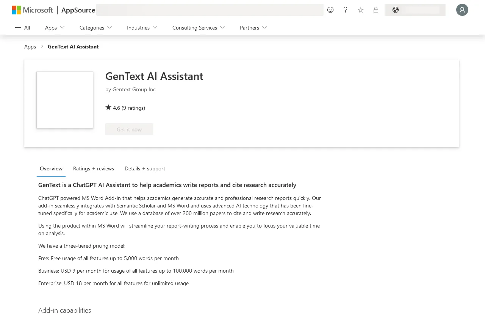Click the padlock icon
The height and width of the screenshot is (315, 485).
[376, 10]
